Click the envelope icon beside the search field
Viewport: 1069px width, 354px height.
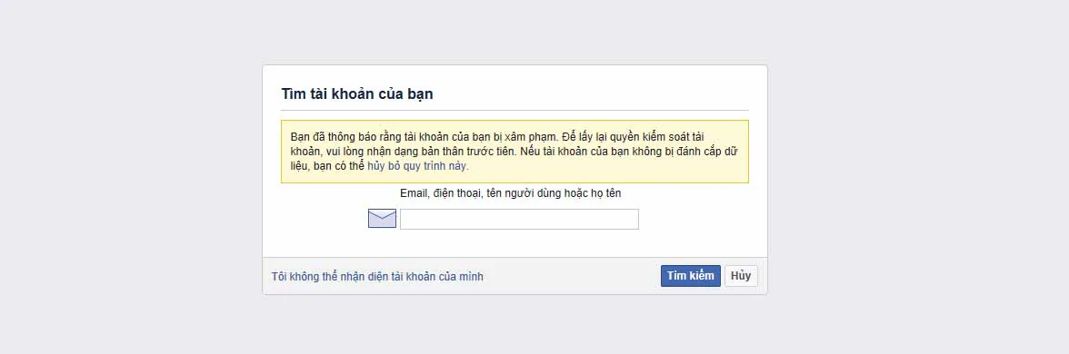[x=382, y=219]
